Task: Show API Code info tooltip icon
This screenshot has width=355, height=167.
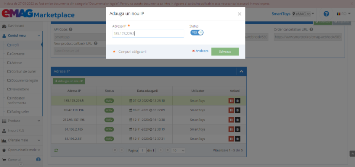Action: (71, 29)
